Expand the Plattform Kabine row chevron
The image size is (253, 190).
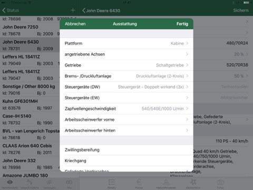[187, 43]
